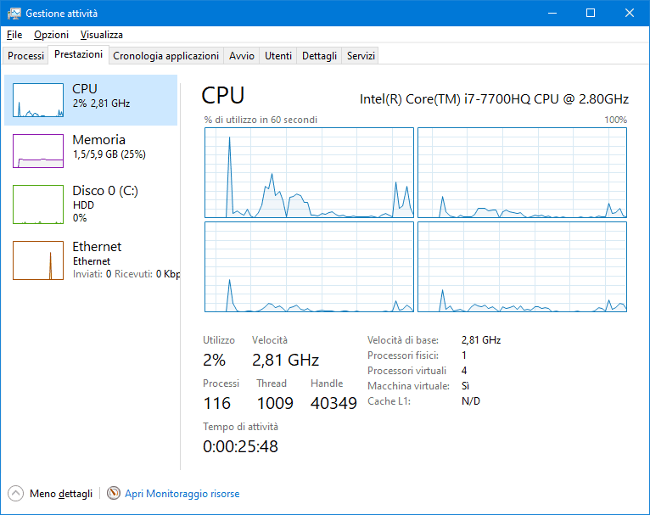The width and height of the screenshot is (650, 515).
Task: Open the Apri Monitoraggio risorse link
Action: coord(182,493)
